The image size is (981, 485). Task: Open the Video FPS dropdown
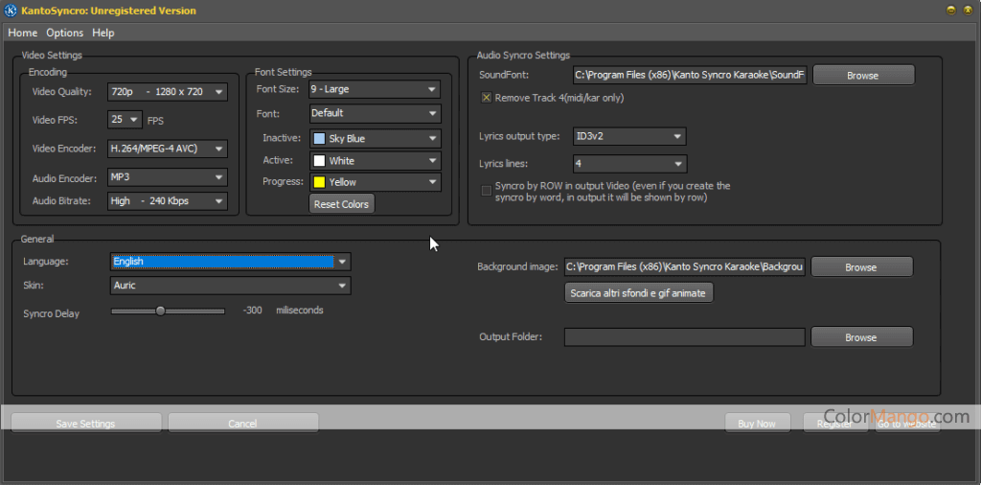pyautogui.click(x=125, y=119)
